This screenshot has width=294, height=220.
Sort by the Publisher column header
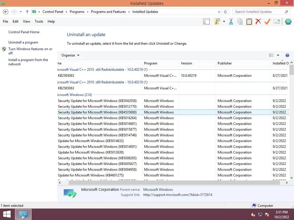[243, 63]
